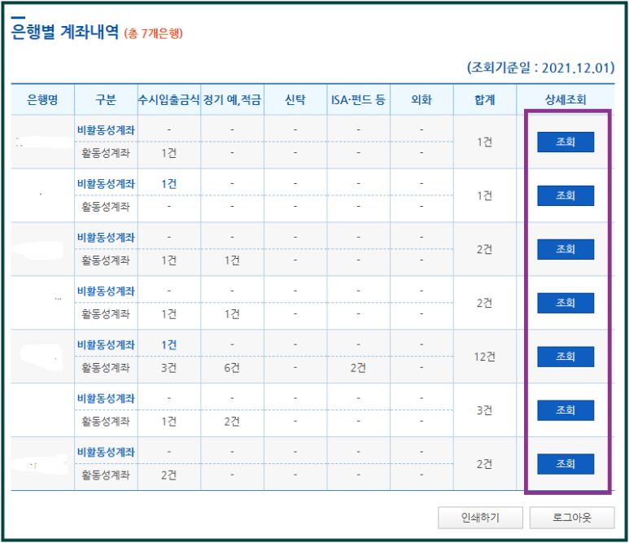Image resolution: width=629 pixels, height=543 pixels.
Task: Open 조회 details for the first bank row
Action: [566, 142]
